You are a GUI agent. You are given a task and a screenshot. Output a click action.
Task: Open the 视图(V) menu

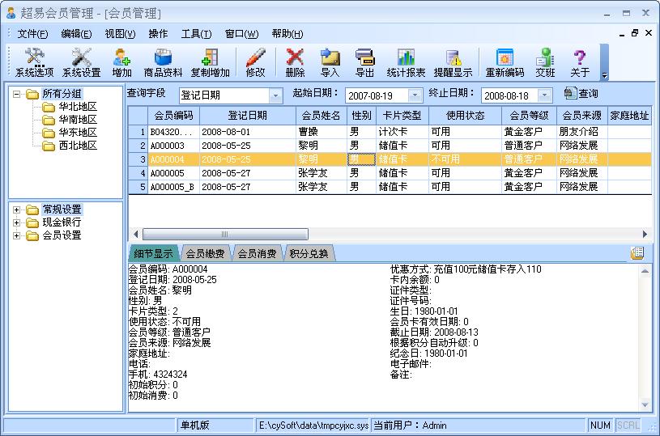[120, 34]
